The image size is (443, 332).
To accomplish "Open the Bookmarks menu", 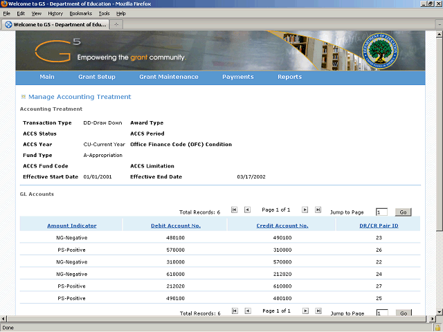I will (x=80, y=14).
